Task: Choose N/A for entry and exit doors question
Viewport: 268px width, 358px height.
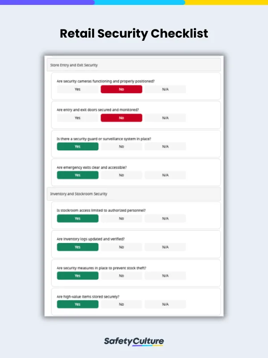Action: [166, 118]
